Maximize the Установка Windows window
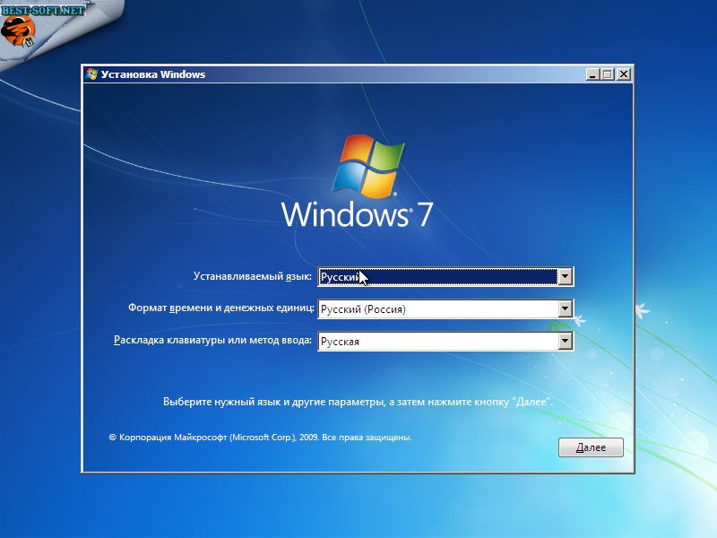717x538 pixels. coord(608,74)
